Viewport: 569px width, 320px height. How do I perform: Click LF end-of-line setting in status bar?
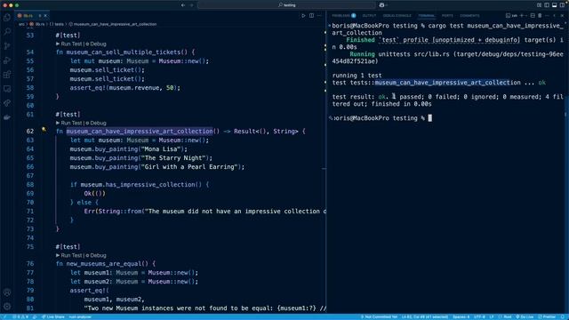coord(492,316)
